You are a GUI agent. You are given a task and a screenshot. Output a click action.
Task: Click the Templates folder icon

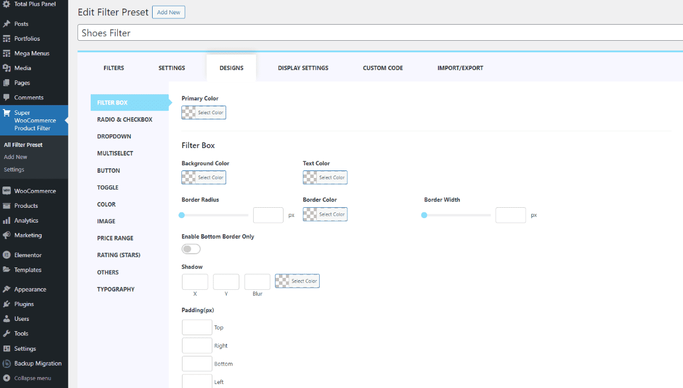[x=6, y=270]
